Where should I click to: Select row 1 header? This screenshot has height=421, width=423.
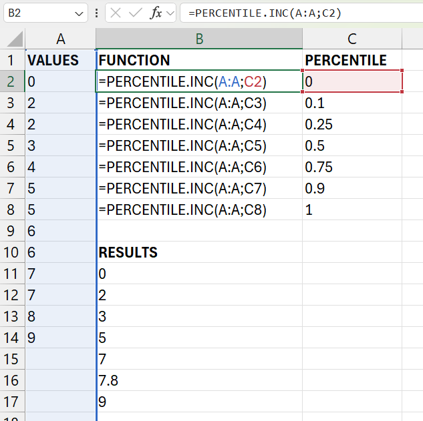point(12,60)
